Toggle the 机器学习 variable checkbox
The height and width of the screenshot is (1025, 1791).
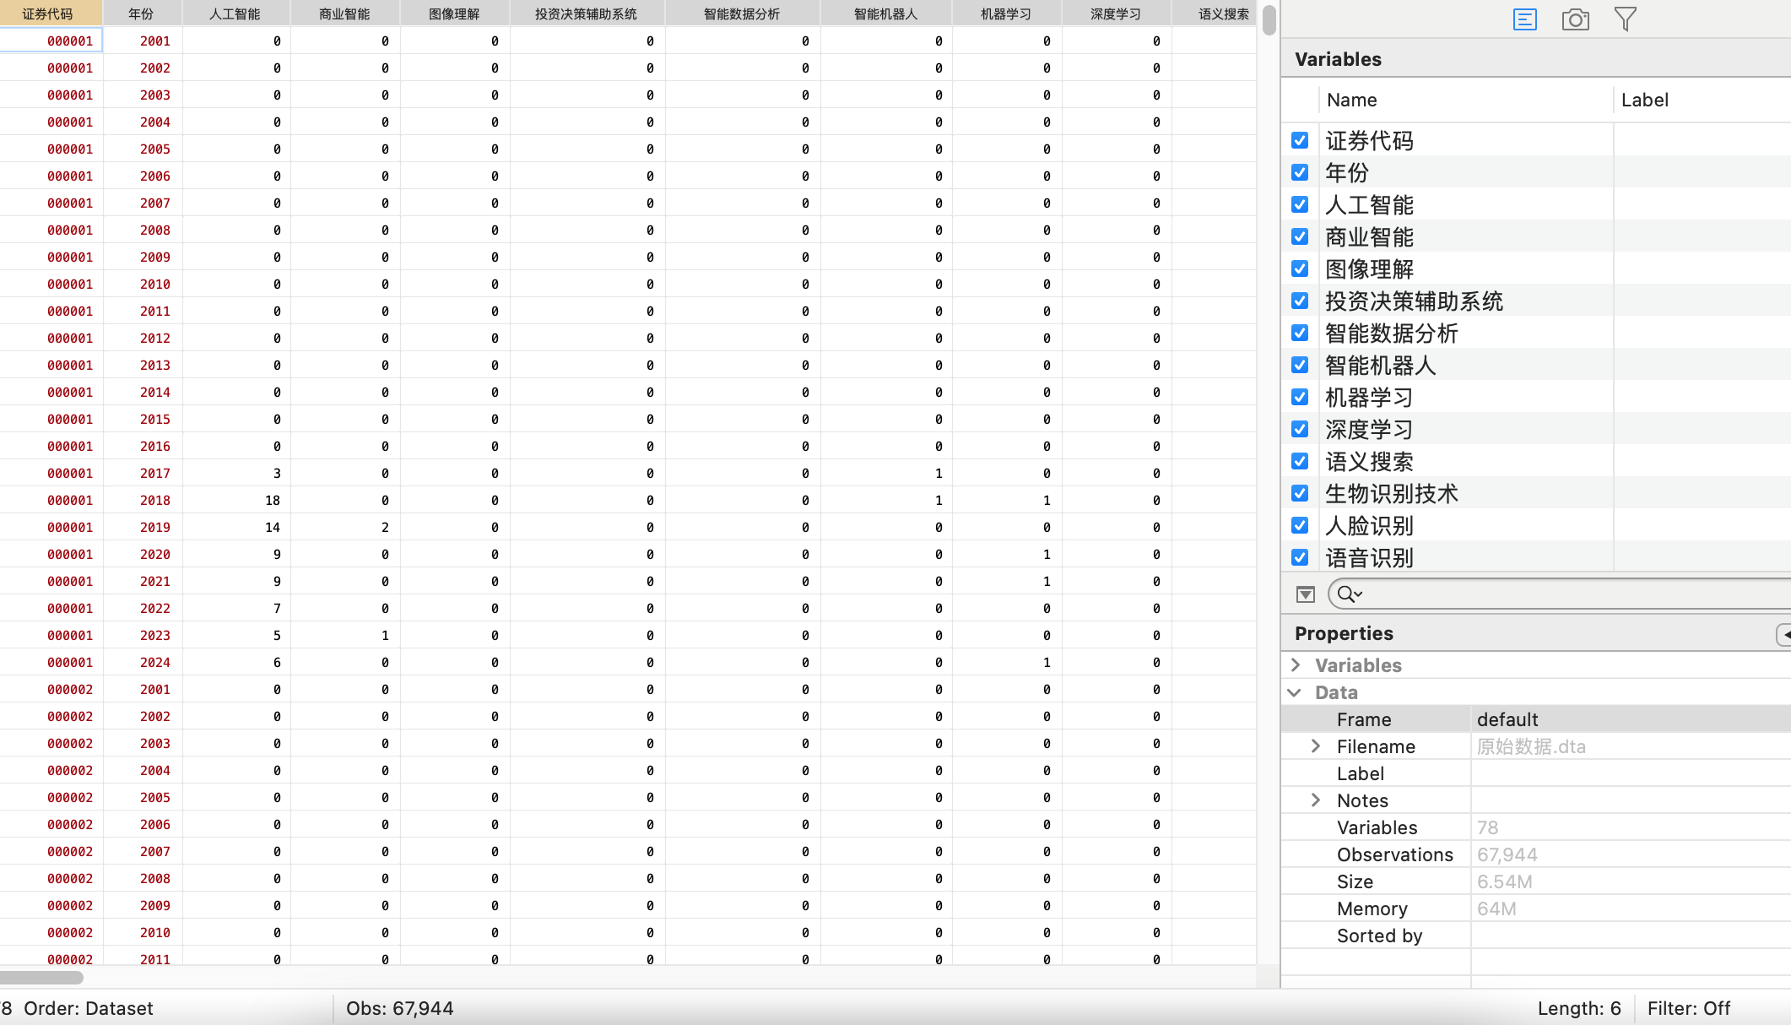coord(1300,397)
